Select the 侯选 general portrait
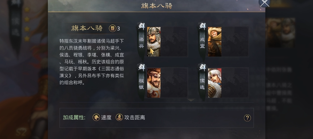Screen dimensions: 313x139 [215, 83]
